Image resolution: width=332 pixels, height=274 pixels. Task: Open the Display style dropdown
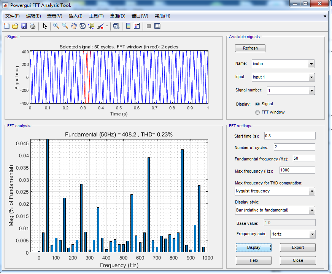pos(275,210)
